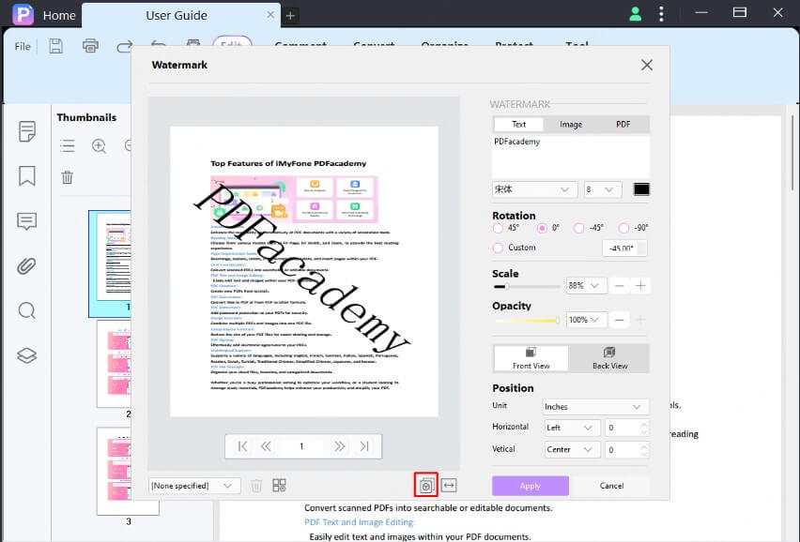Click the Save icon in the toolbar
The height and width of the screenshot is (542, 800).
(56, 46)
